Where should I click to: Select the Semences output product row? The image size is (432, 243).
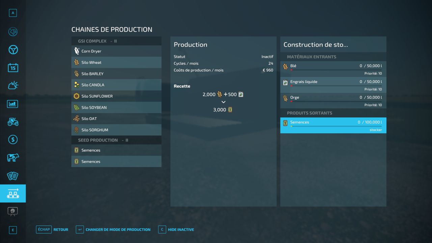click(x=333, y=125)
